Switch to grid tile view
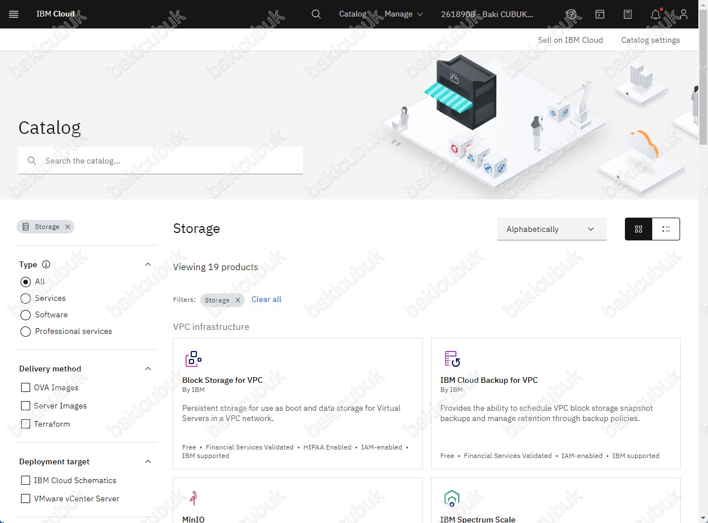This screenshot has height=523, width=708. tap(639, 229)
